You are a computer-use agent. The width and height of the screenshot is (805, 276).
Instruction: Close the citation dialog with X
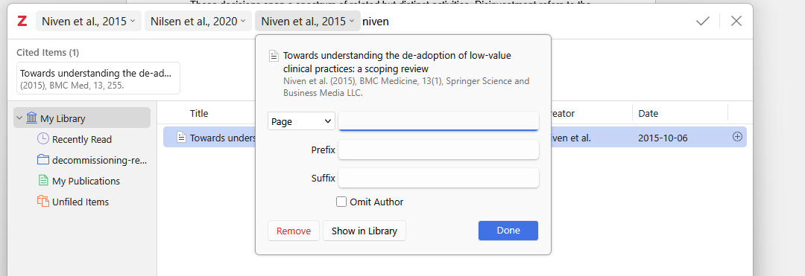point(736,21)
